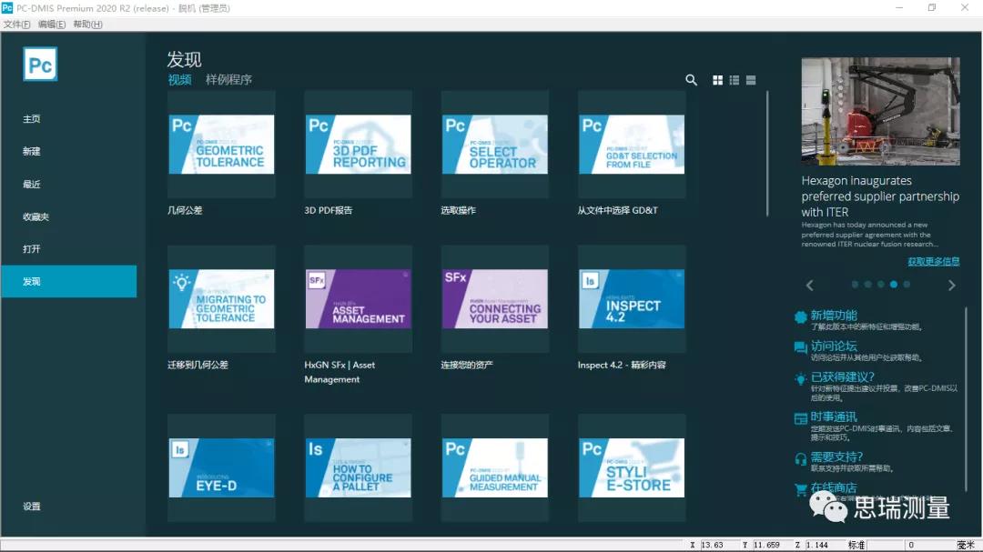Open the Connecting Your Asset video thumbnail
This screenshot has height=552, width=983.
click(x=494, y=299)
